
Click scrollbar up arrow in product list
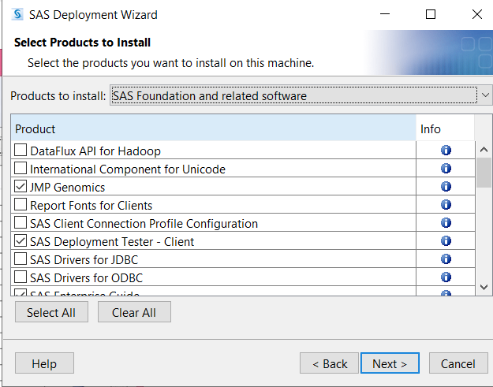pos(484,150)
